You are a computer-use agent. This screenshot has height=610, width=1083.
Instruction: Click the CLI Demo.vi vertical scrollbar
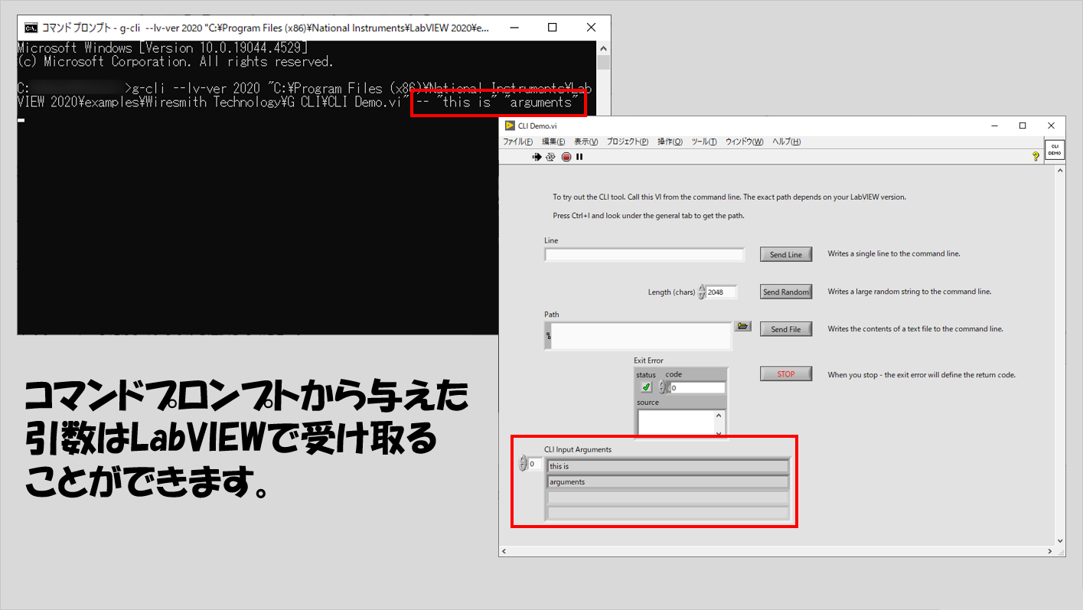tap(1060, 355)
